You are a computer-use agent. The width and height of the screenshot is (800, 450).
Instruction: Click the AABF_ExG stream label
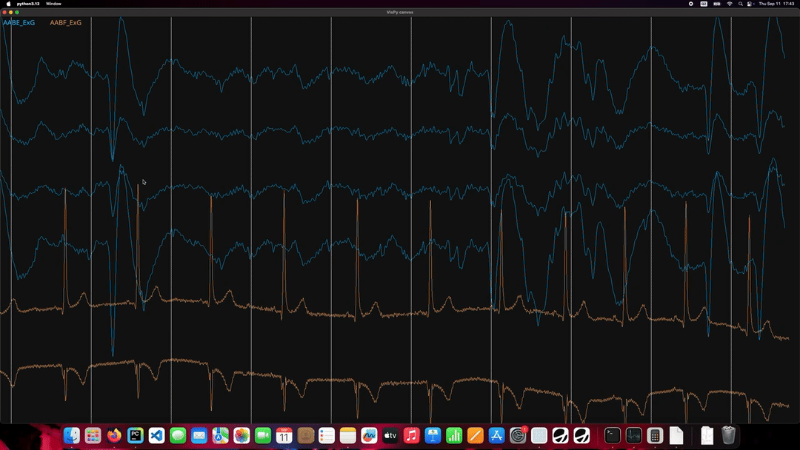tap(65, 22)
